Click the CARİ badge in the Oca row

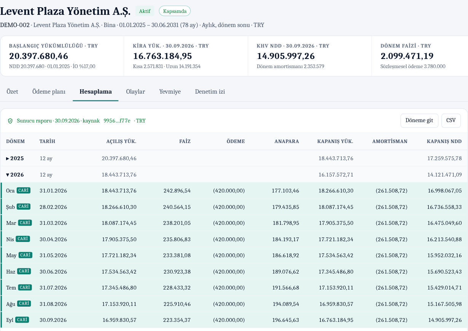(23, 190)
